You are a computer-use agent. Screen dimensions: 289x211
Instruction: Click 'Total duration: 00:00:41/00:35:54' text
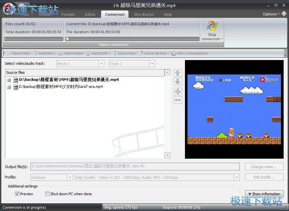pos(33,32)
